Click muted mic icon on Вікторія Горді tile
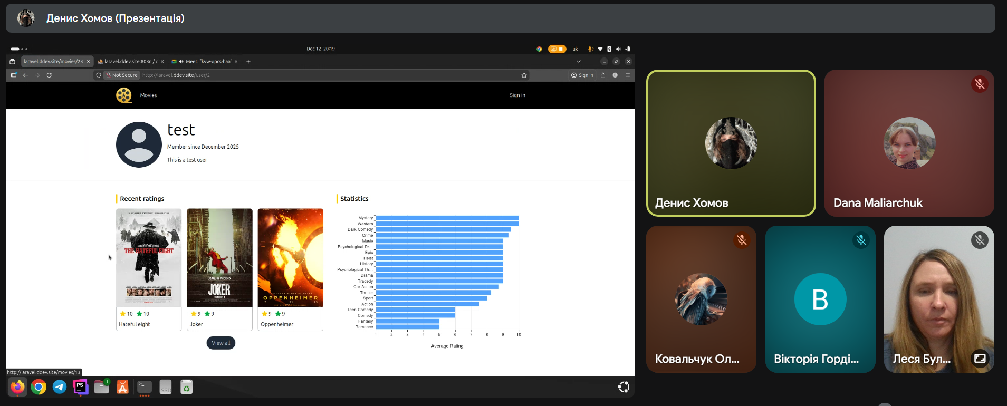1007x406 pixels. 861,240
